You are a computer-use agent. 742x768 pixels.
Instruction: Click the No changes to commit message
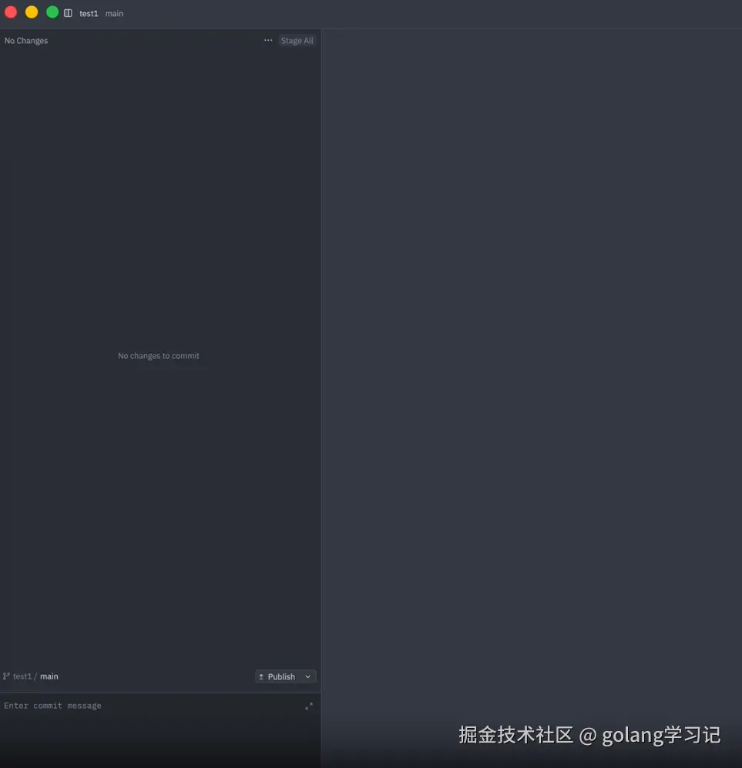158,355
